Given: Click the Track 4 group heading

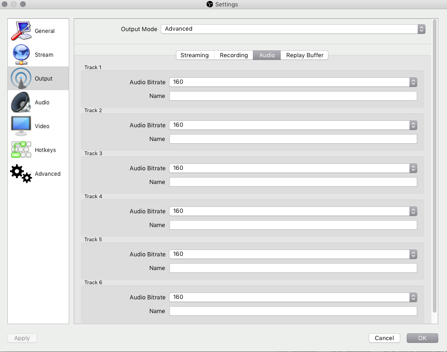Looking at the screenshot, I should click(93, 196).
